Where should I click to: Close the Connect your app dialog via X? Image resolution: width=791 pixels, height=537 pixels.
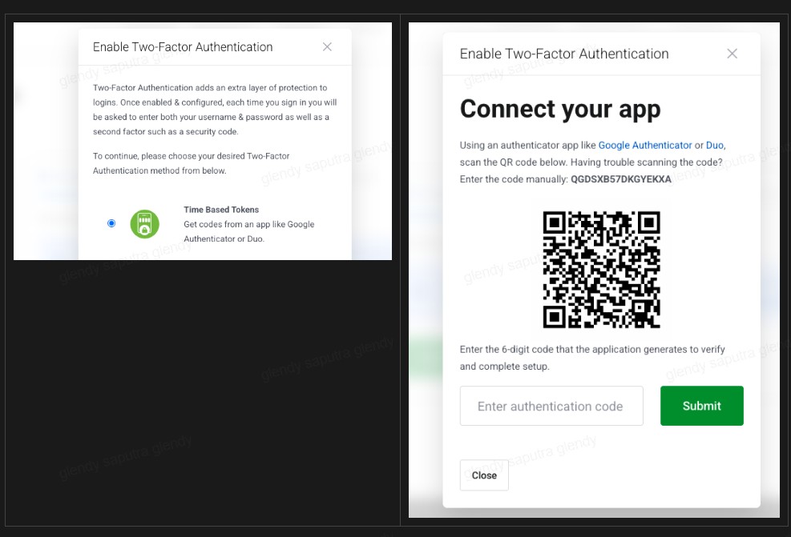point(732,54)
